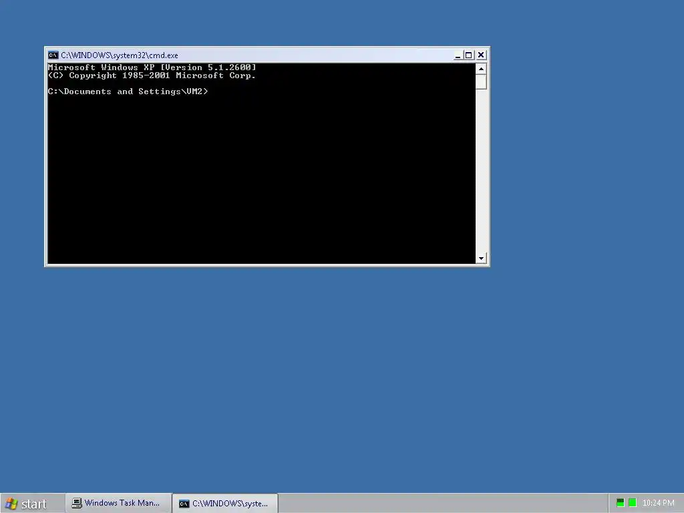Open the cmd.exe title bar system icon
Image resolution: width=684 pixels, height=513 pixels.
53,55
